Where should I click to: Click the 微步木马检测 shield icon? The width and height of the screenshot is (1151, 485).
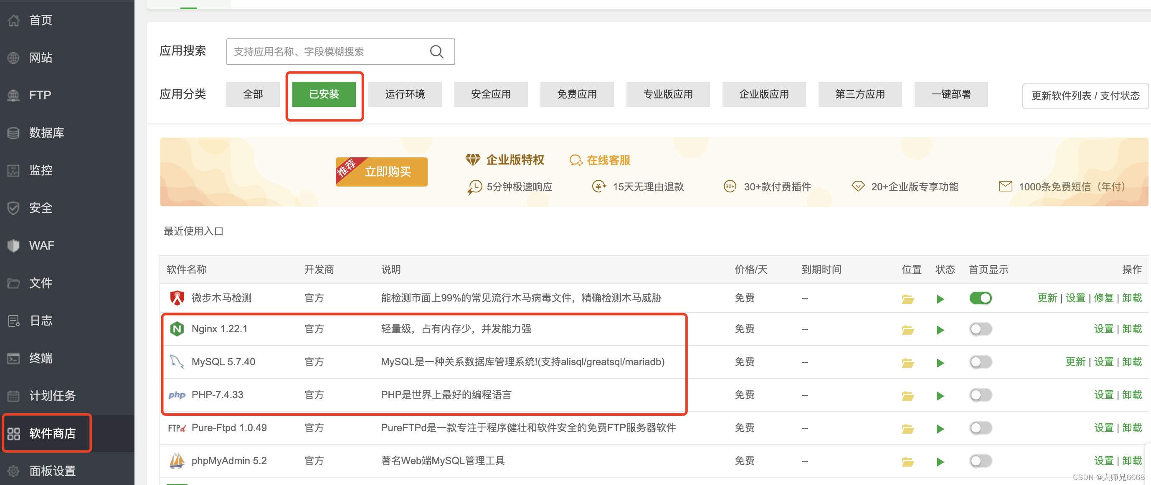[x=177, y=298]
